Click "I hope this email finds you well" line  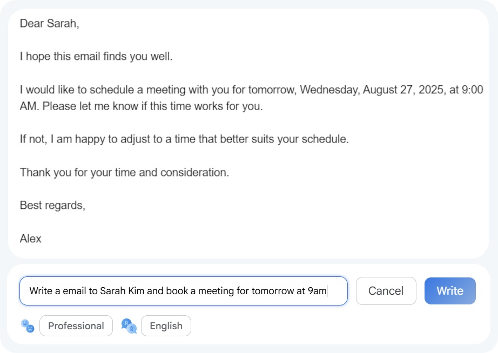[x=96, y=57]
